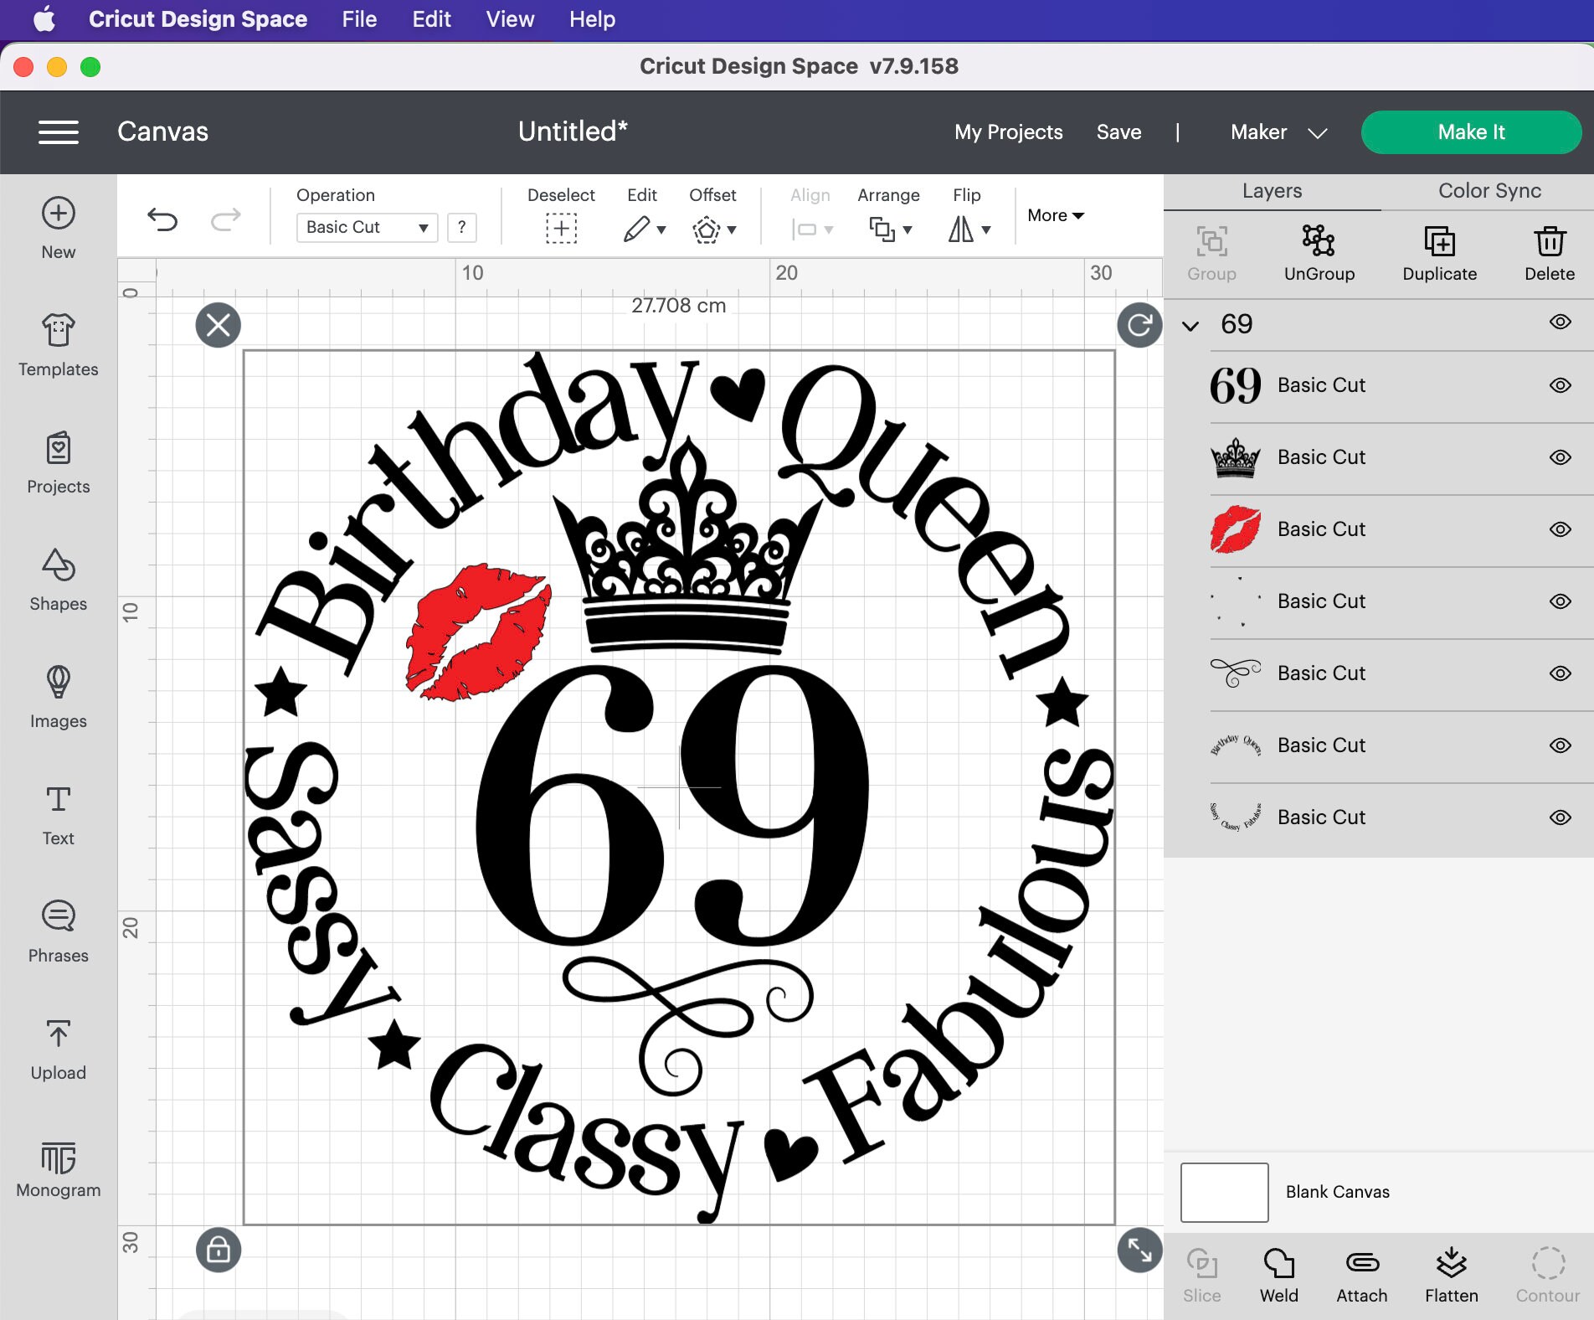Toggle visibility of the red lips layer

tap(1561, 529)
